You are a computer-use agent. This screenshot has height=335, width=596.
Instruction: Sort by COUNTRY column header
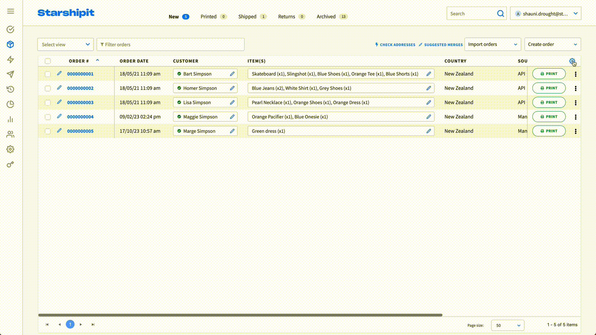pos(455,61)
